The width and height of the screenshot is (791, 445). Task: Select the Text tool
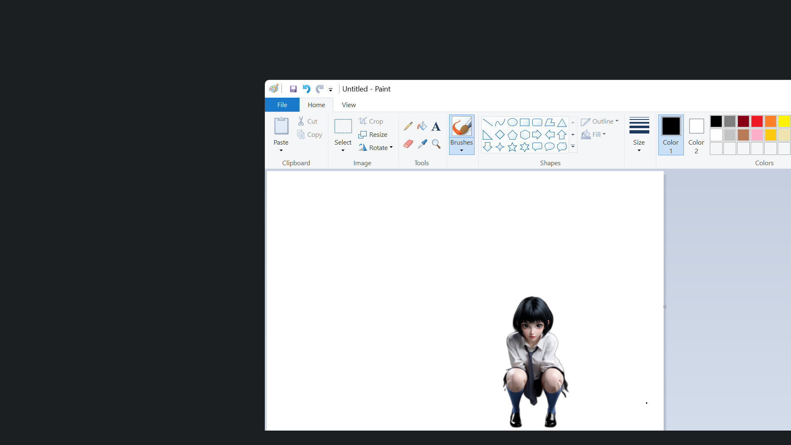pyautogui.click(x=436, y=126)
